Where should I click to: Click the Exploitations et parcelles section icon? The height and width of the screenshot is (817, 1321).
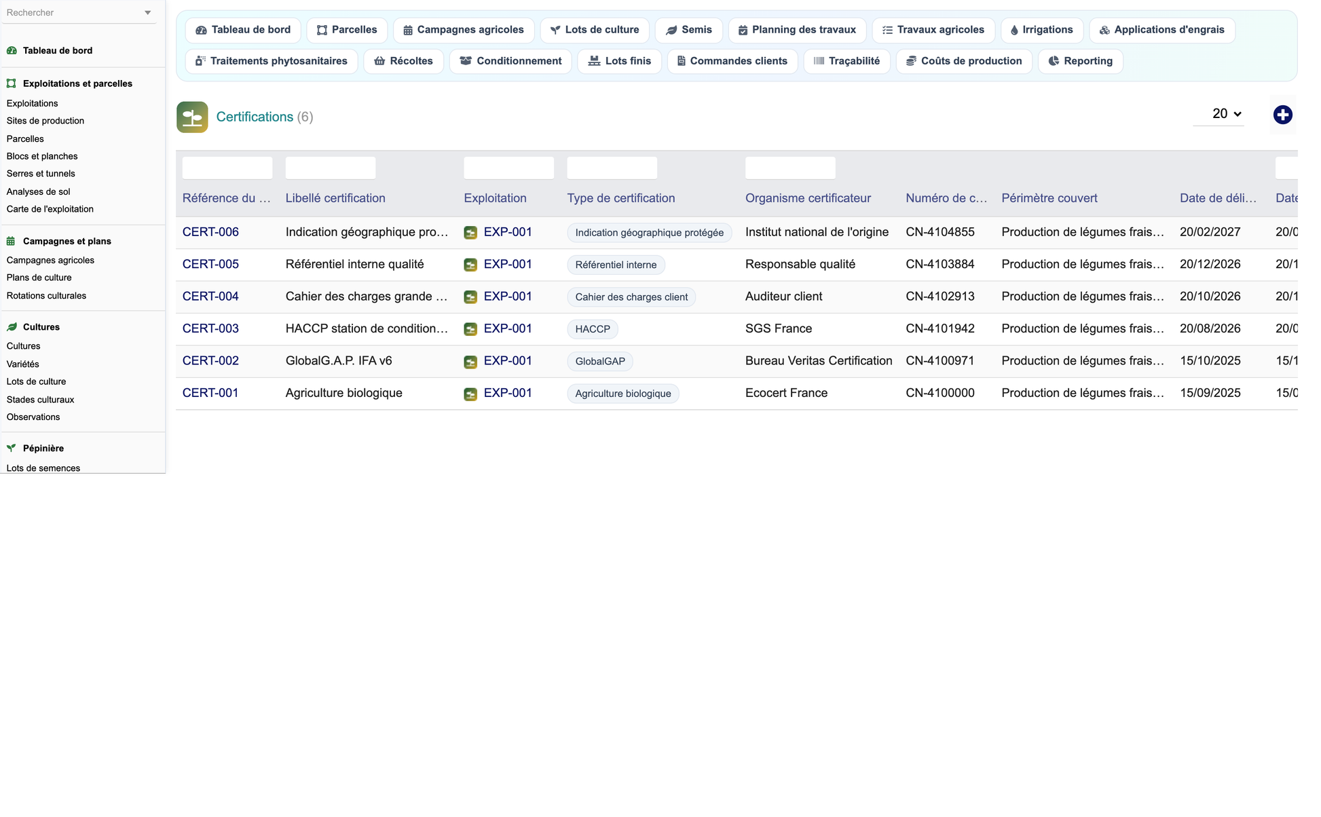coord(12,83)
